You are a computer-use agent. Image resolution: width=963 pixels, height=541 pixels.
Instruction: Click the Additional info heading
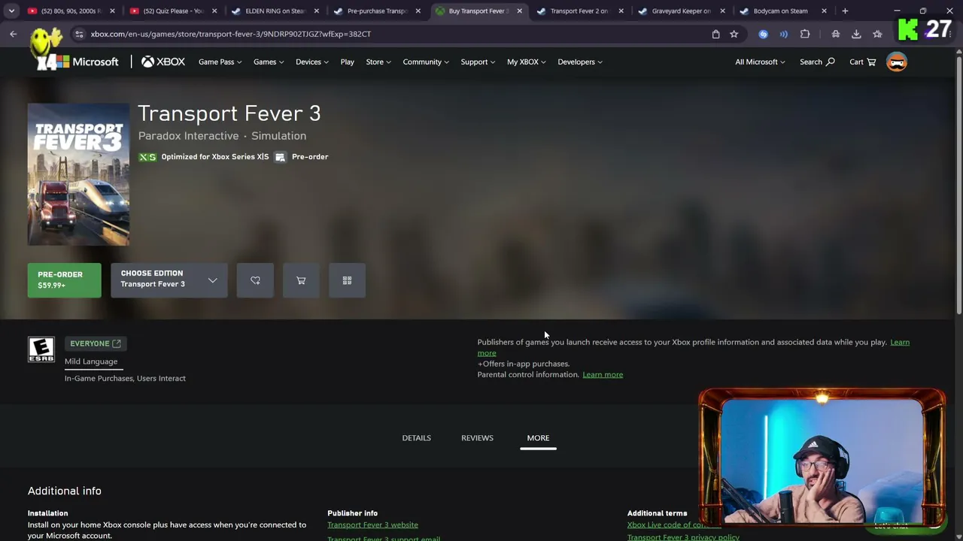pyautogui.click(x=65, y=491)
